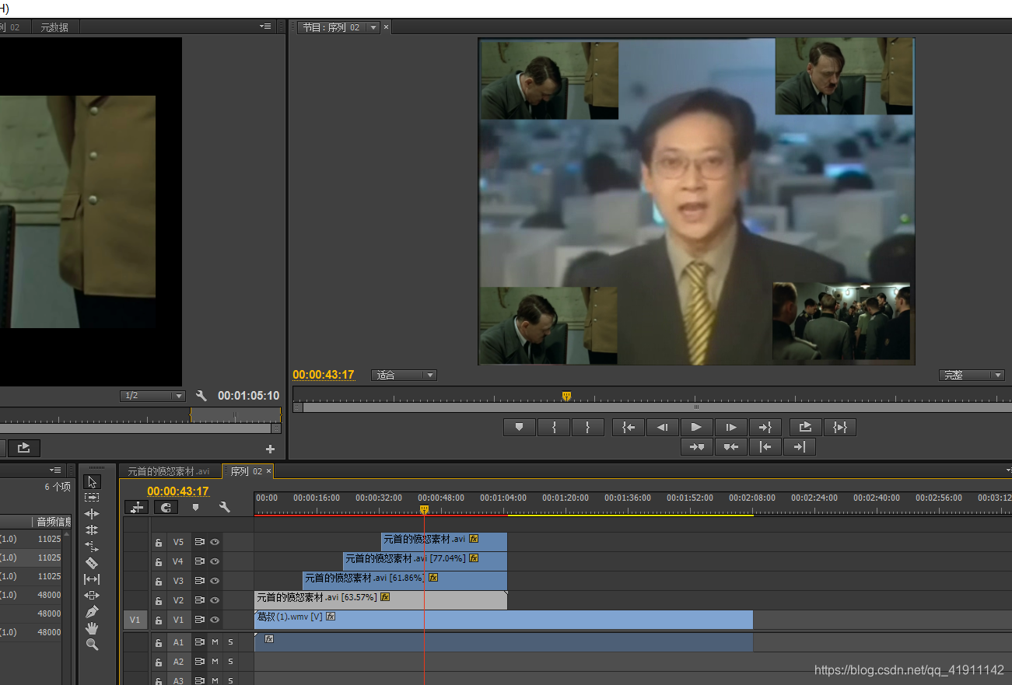Hide track V3 output with eye

pyautogui.click(x=215, y=581)
